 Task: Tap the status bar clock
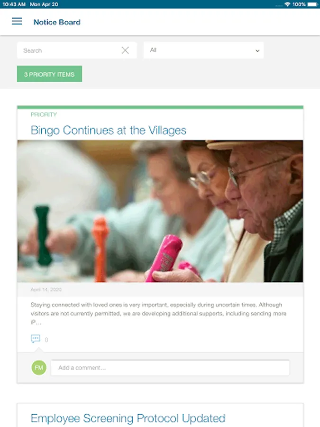point(14,4)
